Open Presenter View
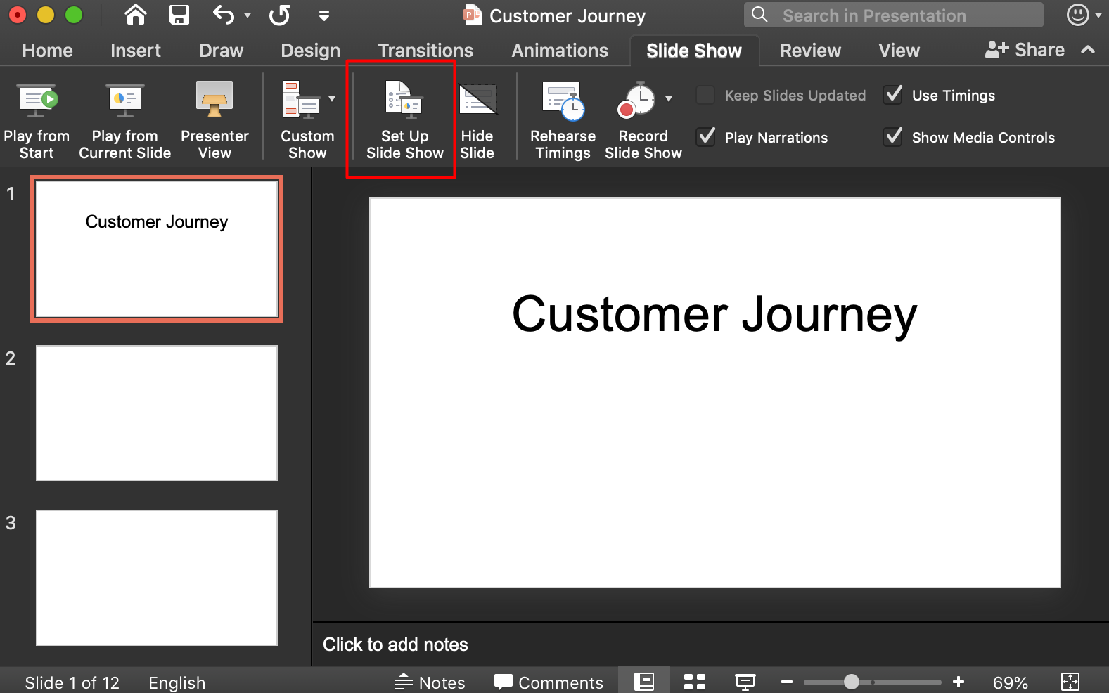 [x=214, y=121]
